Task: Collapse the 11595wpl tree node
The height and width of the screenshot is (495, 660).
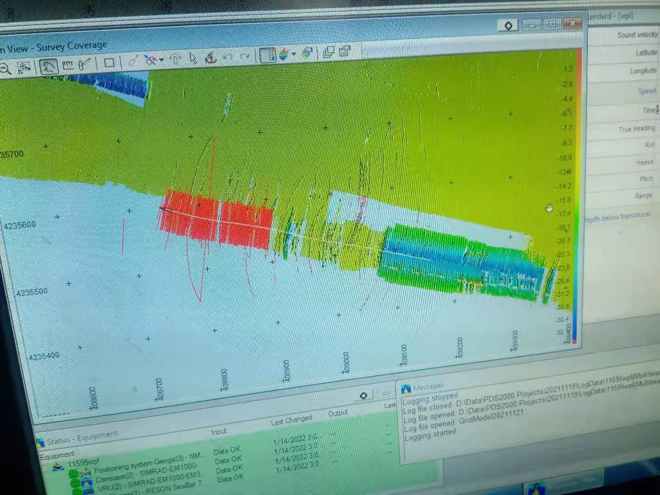Action: click(x=44, y=468)
